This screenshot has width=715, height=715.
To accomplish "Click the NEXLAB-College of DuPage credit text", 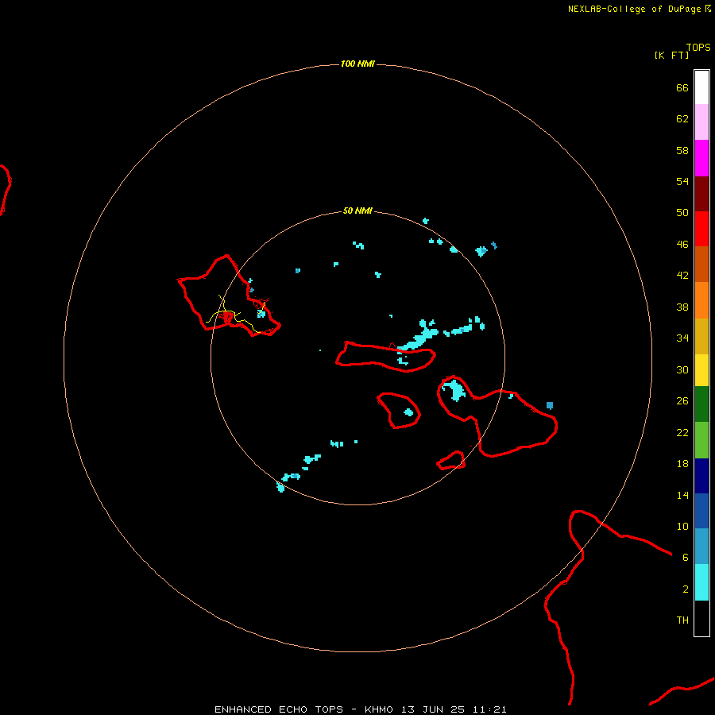I will (634, 9).
